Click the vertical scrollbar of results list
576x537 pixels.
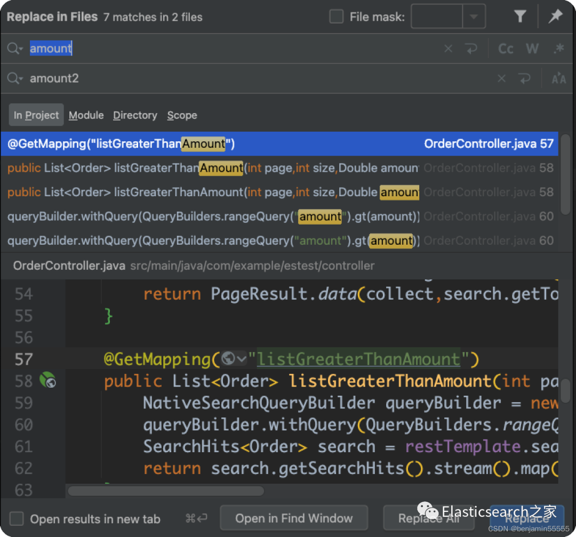click(566, 174)
